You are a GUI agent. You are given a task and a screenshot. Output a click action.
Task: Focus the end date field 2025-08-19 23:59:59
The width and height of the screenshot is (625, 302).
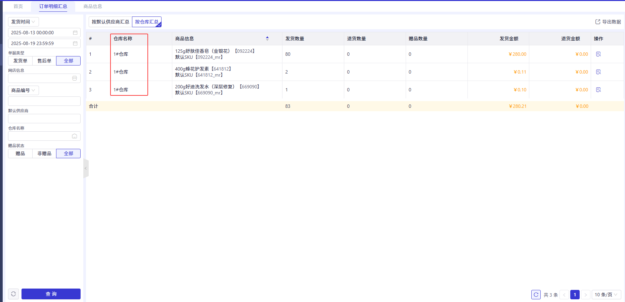(44, 43)
